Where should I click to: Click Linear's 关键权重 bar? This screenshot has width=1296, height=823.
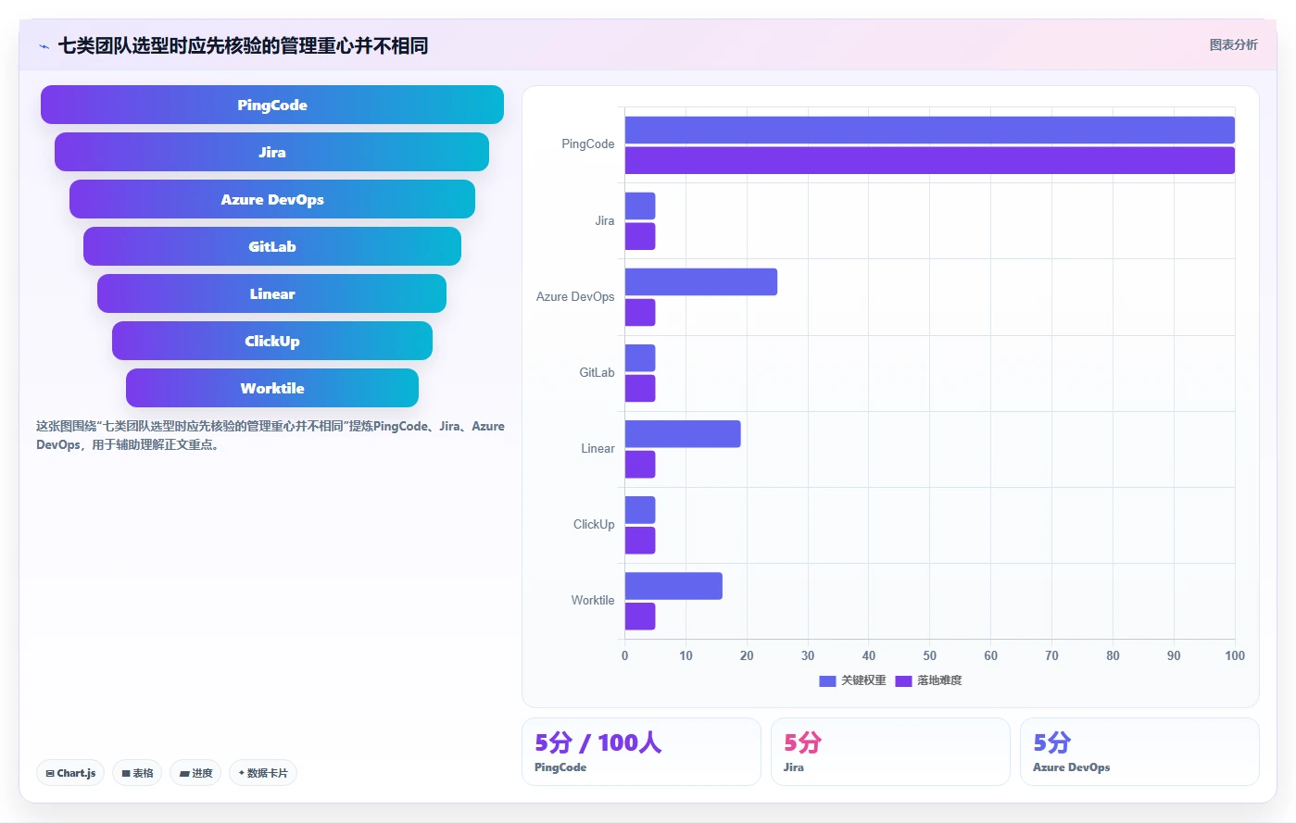pyautogui.click(x=683, y=434)
